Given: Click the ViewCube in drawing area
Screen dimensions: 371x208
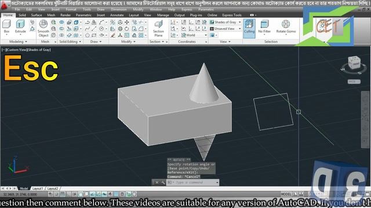Looking at the screenshot, I should tap(354, 63).
